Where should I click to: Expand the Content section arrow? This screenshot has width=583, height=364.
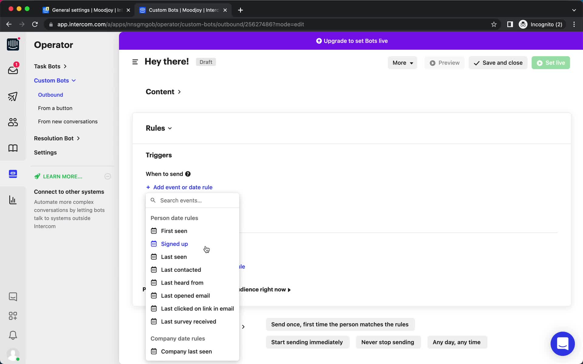point(179,91)
